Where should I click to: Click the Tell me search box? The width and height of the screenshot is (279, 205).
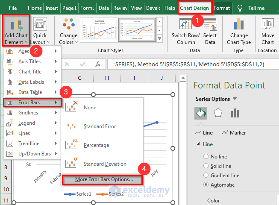[256, 8]
